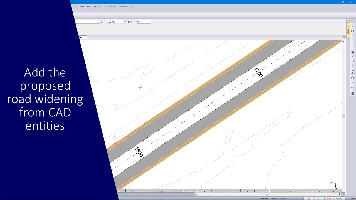Click the overlapping squares icon in snap toolbar
This screenshot has width=356, height=200.
353,88
